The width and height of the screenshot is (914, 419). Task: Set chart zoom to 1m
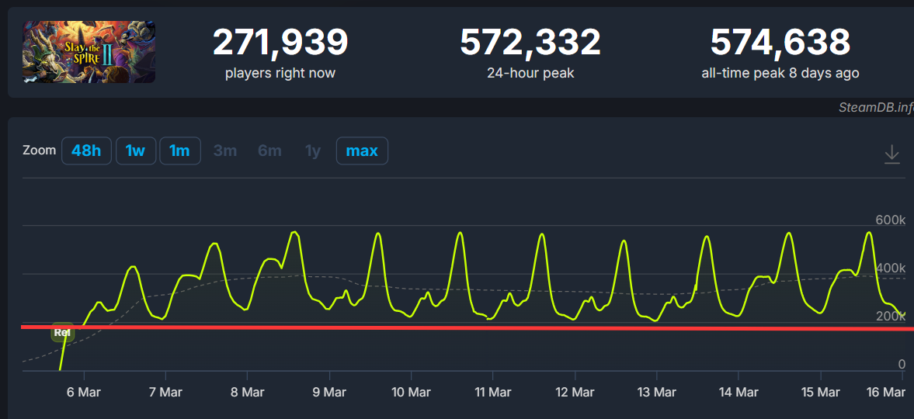coord(179,151)
